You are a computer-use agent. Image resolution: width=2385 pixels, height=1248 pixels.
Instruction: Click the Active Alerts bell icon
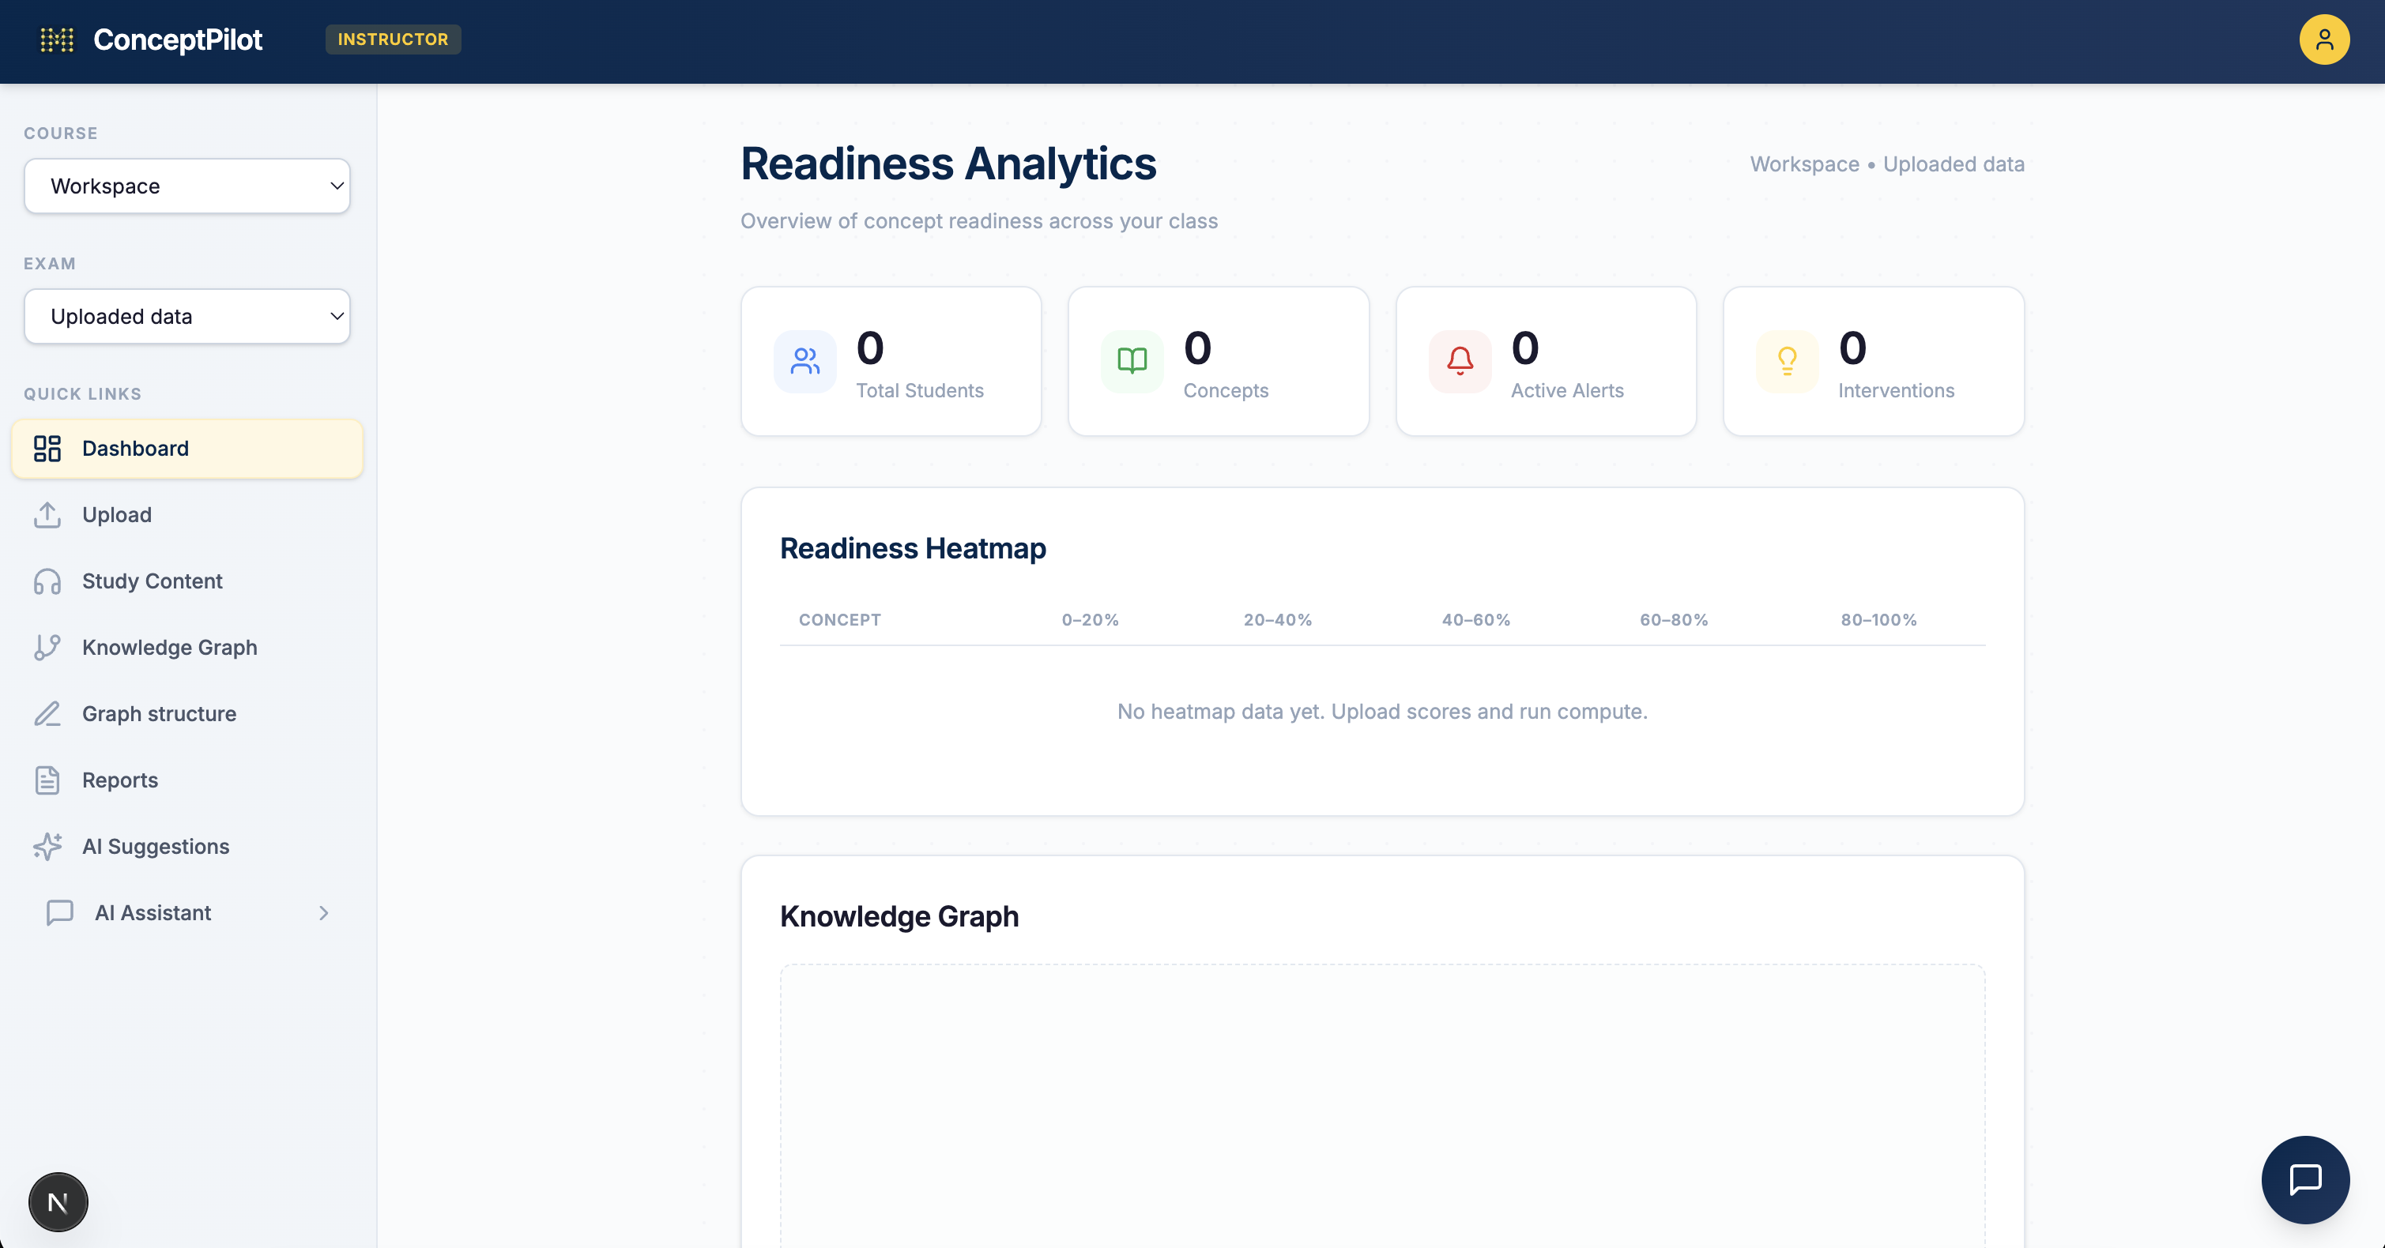pos(1459,361)
